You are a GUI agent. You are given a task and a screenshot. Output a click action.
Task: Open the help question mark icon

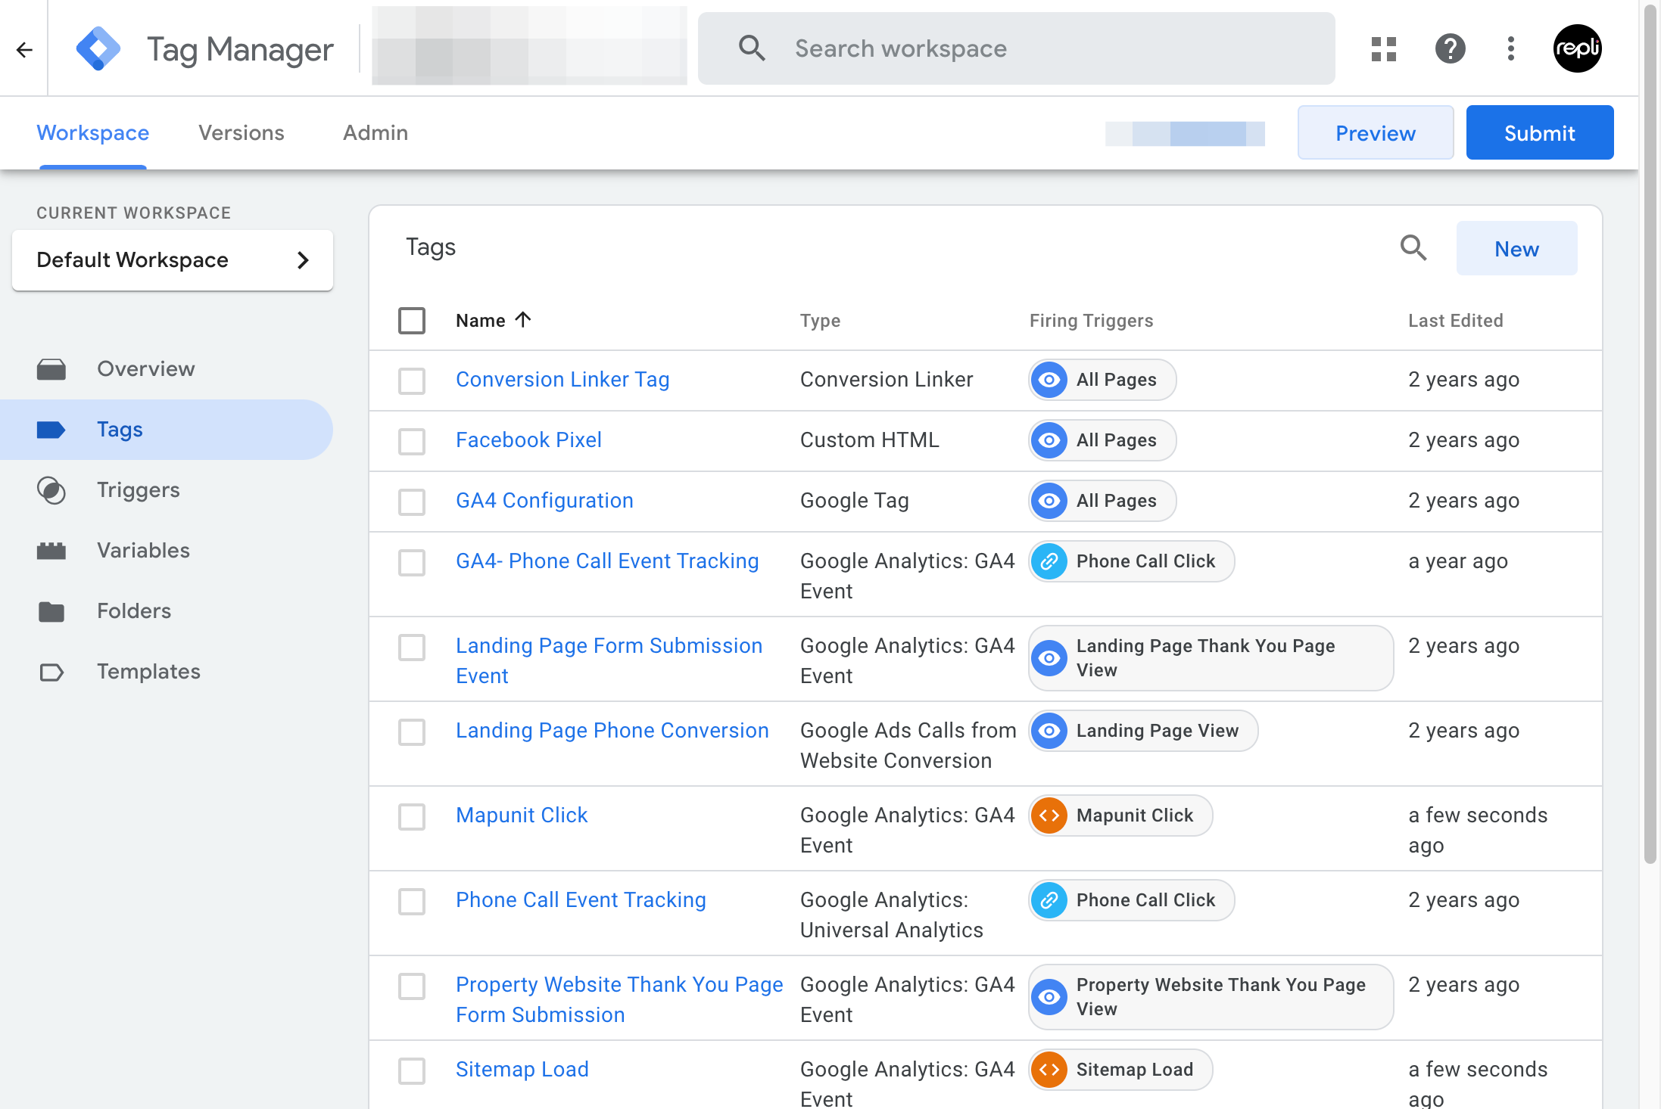[x=1450, y=49]
